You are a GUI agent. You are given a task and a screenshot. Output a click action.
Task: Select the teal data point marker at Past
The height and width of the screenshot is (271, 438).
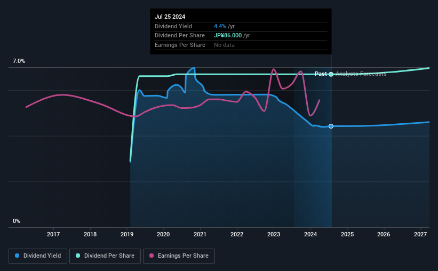(331, 74)
